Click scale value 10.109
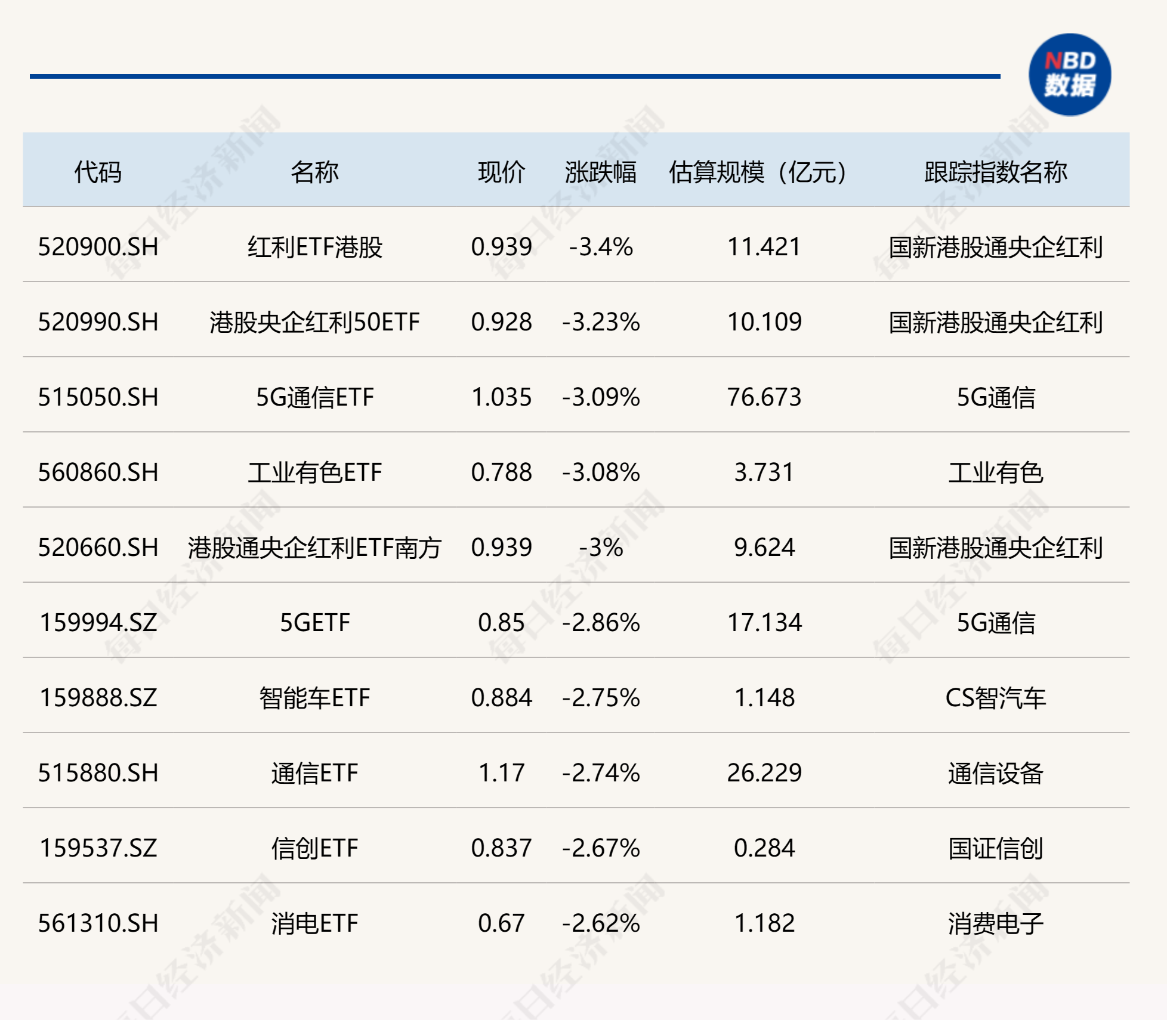Image resolution: width=1167 pixels, height=1020 pixels. (x=764, y=322)
